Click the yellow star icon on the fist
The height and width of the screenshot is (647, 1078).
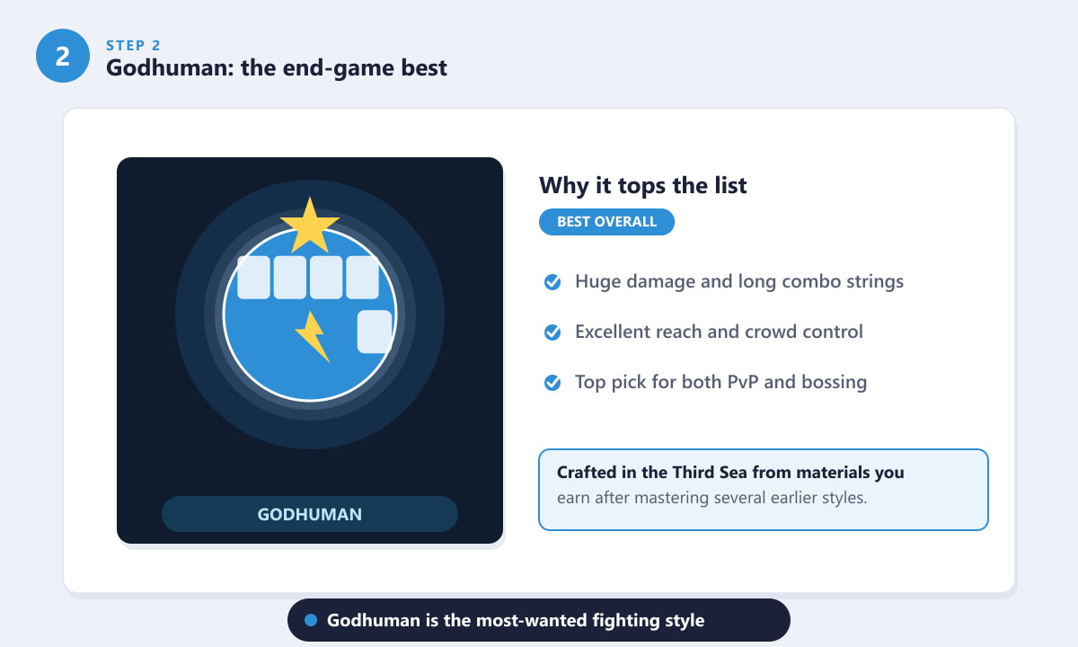310,226
